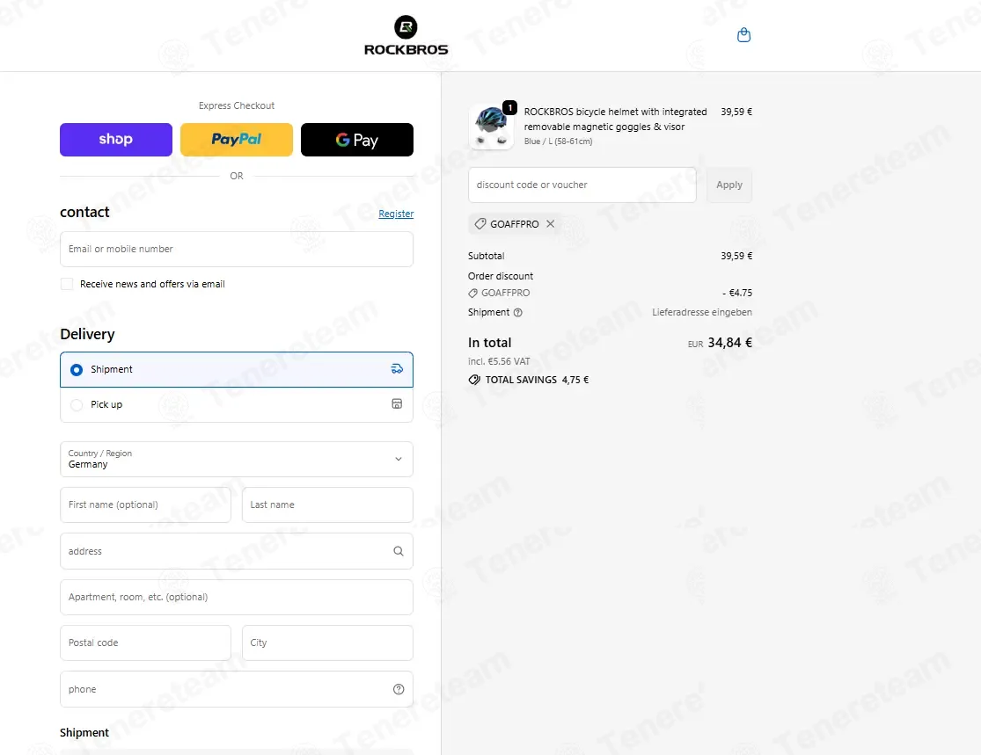The height and width of the screenshot is (755, 981).
Task: Click the First name (optional) field
Action: [145, 505]
